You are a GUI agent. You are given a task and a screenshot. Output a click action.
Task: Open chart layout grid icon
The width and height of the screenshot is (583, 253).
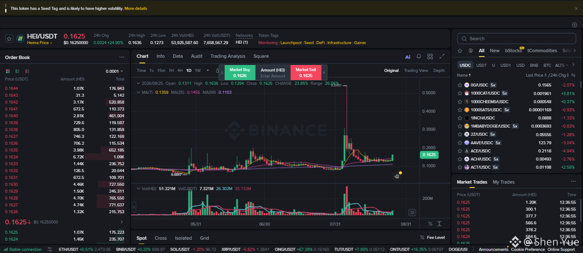[430, 57]
